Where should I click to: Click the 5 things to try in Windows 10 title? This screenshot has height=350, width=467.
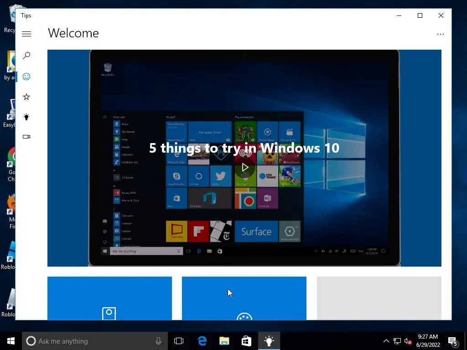click(x=244, y=148)
